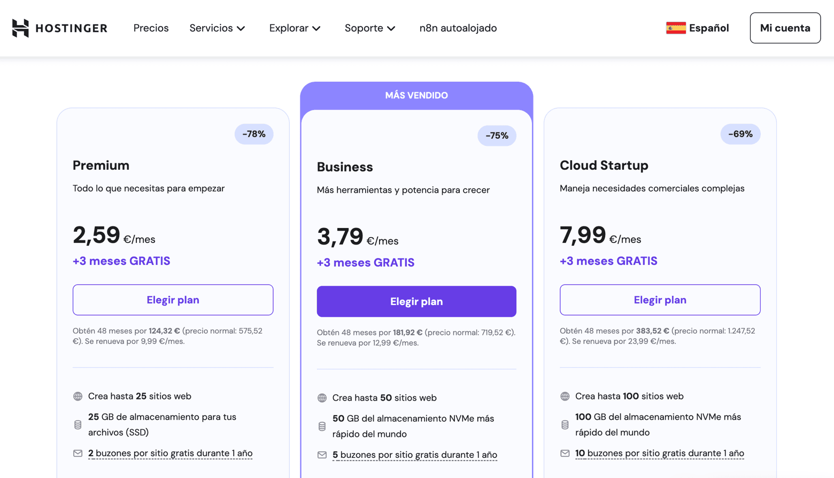This screenshot has height=478, width=834.
Task: Click mail icon beside 2 buzones
Action: coord(78,453)
